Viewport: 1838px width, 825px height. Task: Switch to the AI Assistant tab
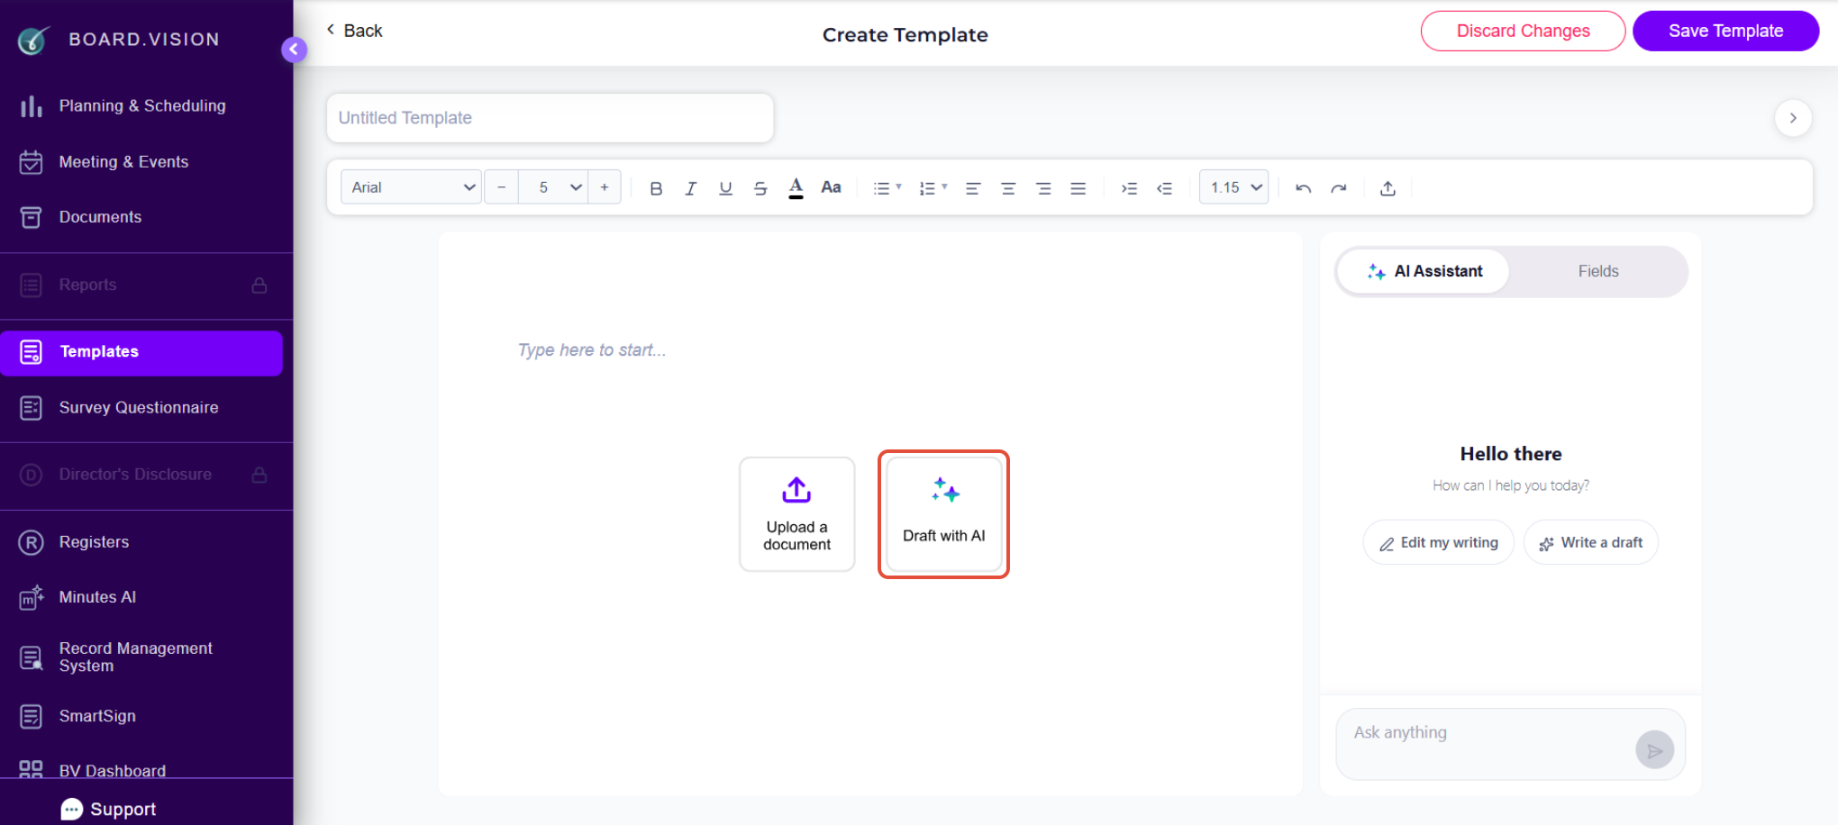point(1424,271)
